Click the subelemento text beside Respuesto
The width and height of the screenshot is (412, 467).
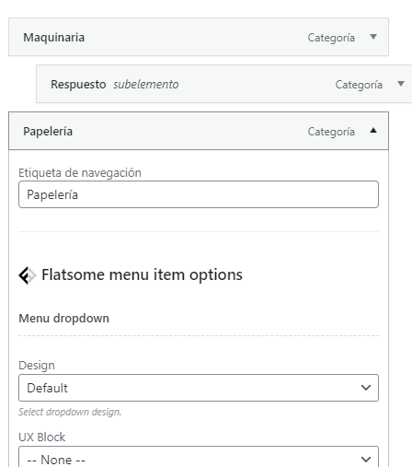pyautogui.click(x=146, y=85)
